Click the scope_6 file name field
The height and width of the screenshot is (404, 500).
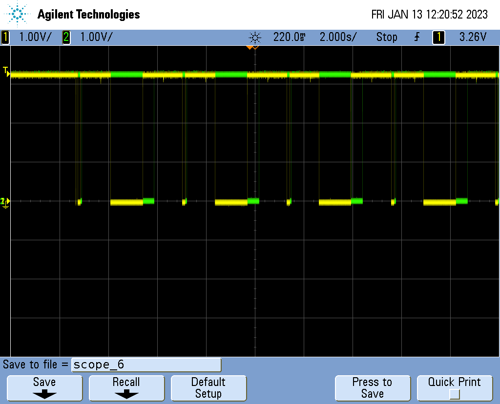pyautogui.click(x=146, y=365)
